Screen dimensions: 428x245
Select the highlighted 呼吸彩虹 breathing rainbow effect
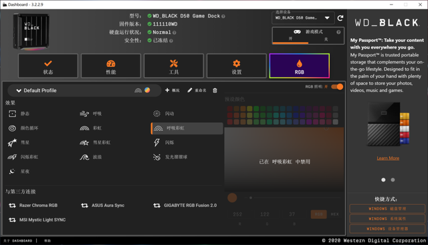point(187,128)
